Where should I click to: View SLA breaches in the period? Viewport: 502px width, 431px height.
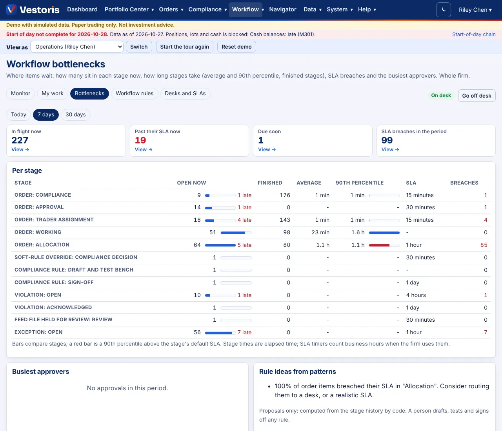pos(390,150)
